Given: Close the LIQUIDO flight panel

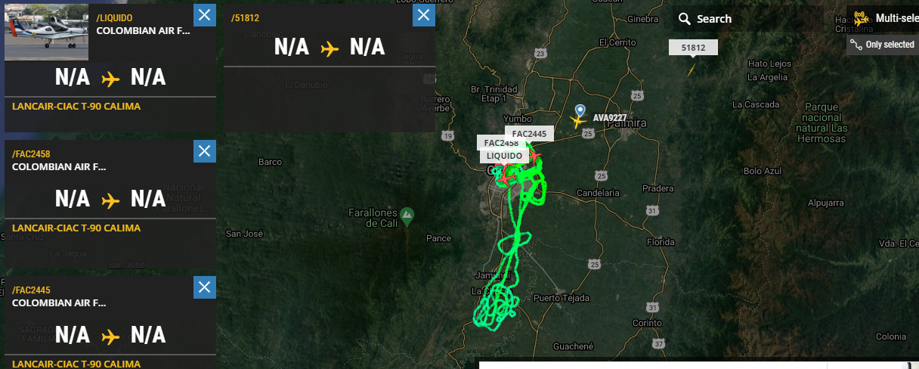Looking at the screenshot, I should tap(205, 15).
